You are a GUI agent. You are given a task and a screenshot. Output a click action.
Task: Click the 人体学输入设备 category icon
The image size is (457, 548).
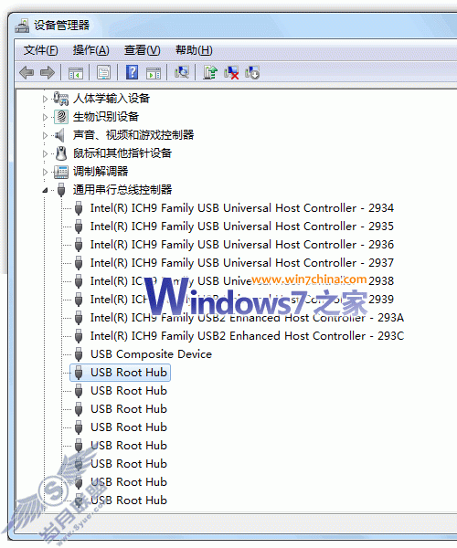coord(61,99)
